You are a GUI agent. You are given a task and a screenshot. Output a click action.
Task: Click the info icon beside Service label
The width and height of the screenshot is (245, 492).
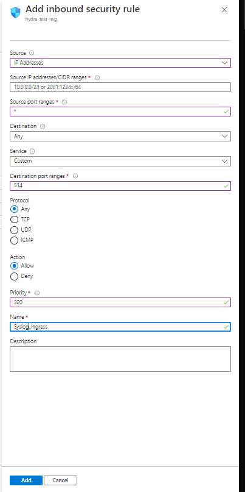[32, 151]
